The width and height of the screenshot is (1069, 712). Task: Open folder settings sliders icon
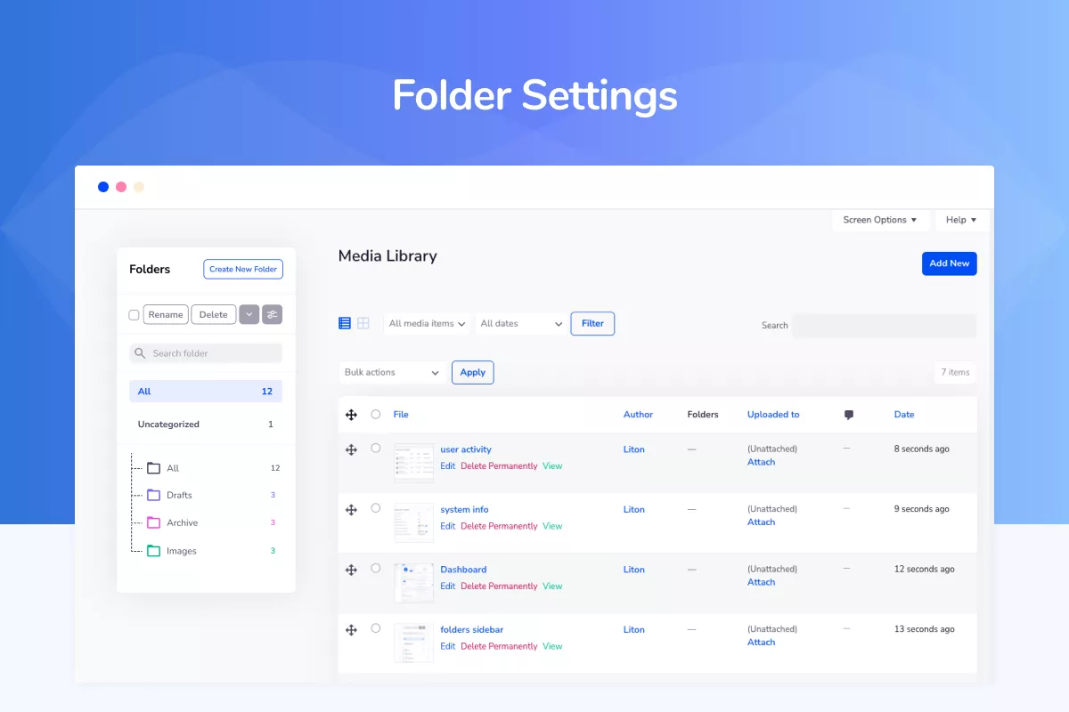[x=272, y=314]
